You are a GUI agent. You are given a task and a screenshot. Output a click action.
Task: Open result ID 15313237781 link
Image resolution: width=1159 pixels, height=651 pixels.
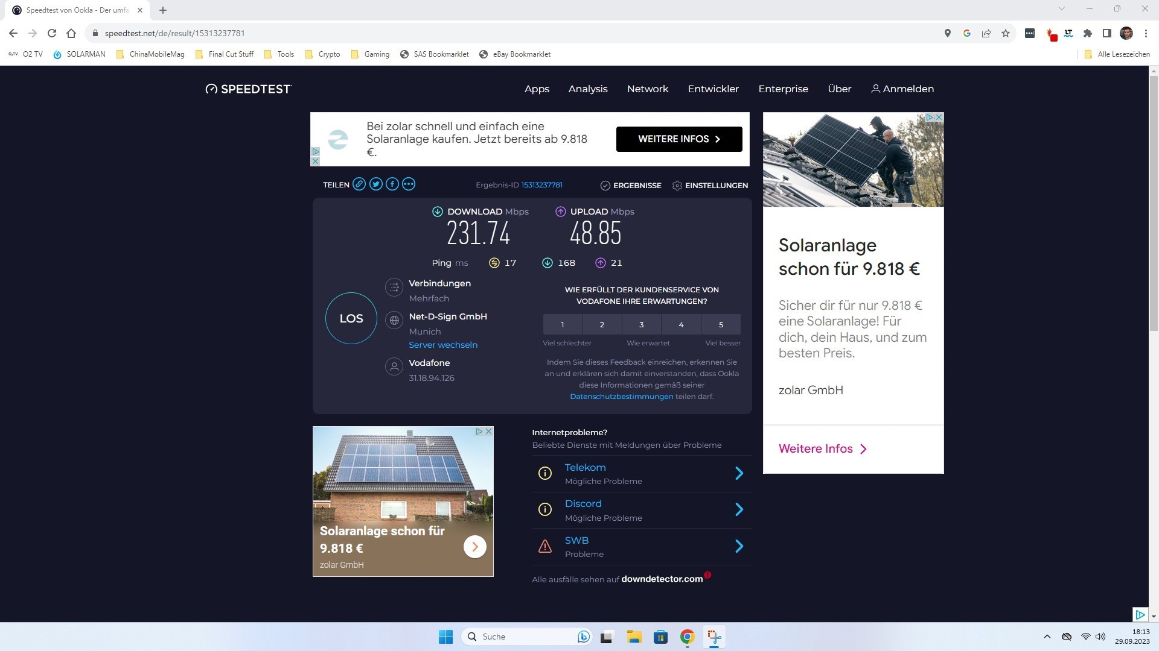(541, 185)
